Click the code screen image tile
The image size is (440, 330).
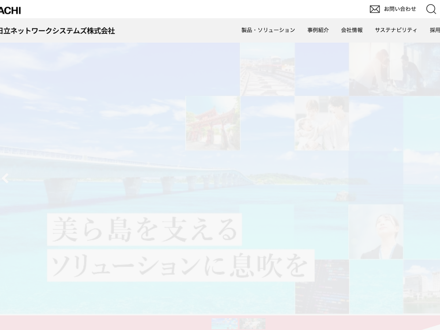322,286
